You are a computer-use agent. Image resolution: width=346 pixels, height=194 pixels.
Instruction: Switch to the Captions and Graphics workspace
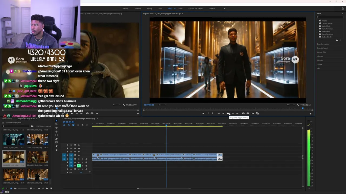196,9
